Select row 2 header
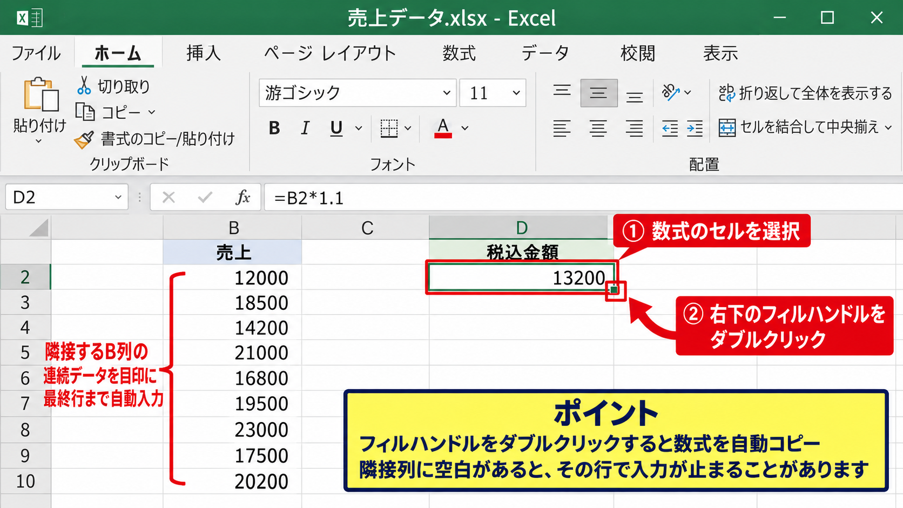The height and width of the screenshot is (508, 903). point(25,277)
